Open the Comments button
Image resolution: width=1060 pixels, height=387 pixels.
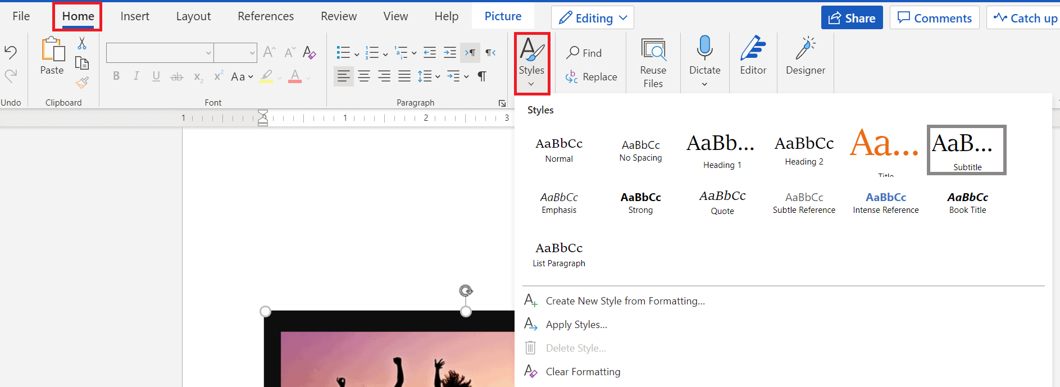[x=934, y=18]
